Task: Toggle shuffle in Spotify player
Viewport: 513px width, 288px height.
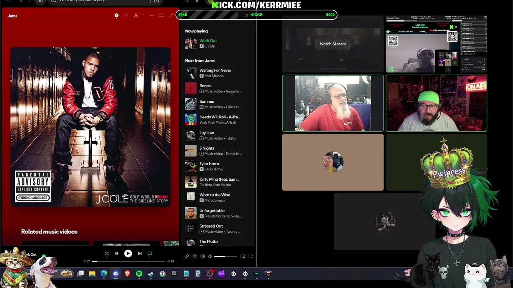Action: click(107, 254)
